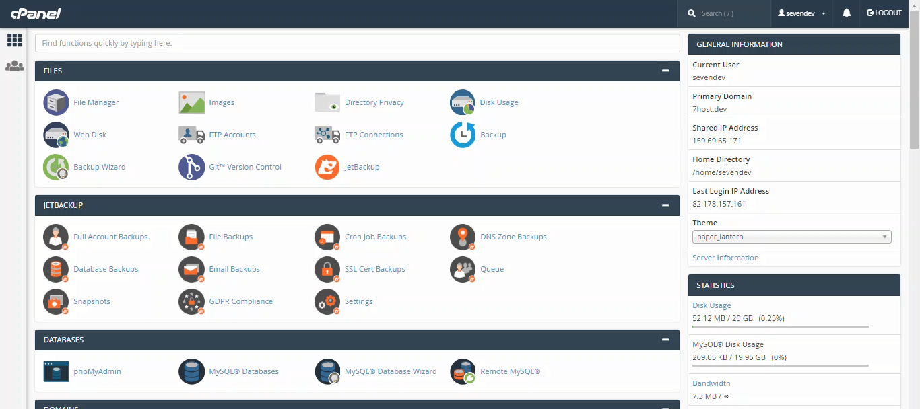
Task: Open the MySQL Database Wizard icon
Action: (327, 371)
